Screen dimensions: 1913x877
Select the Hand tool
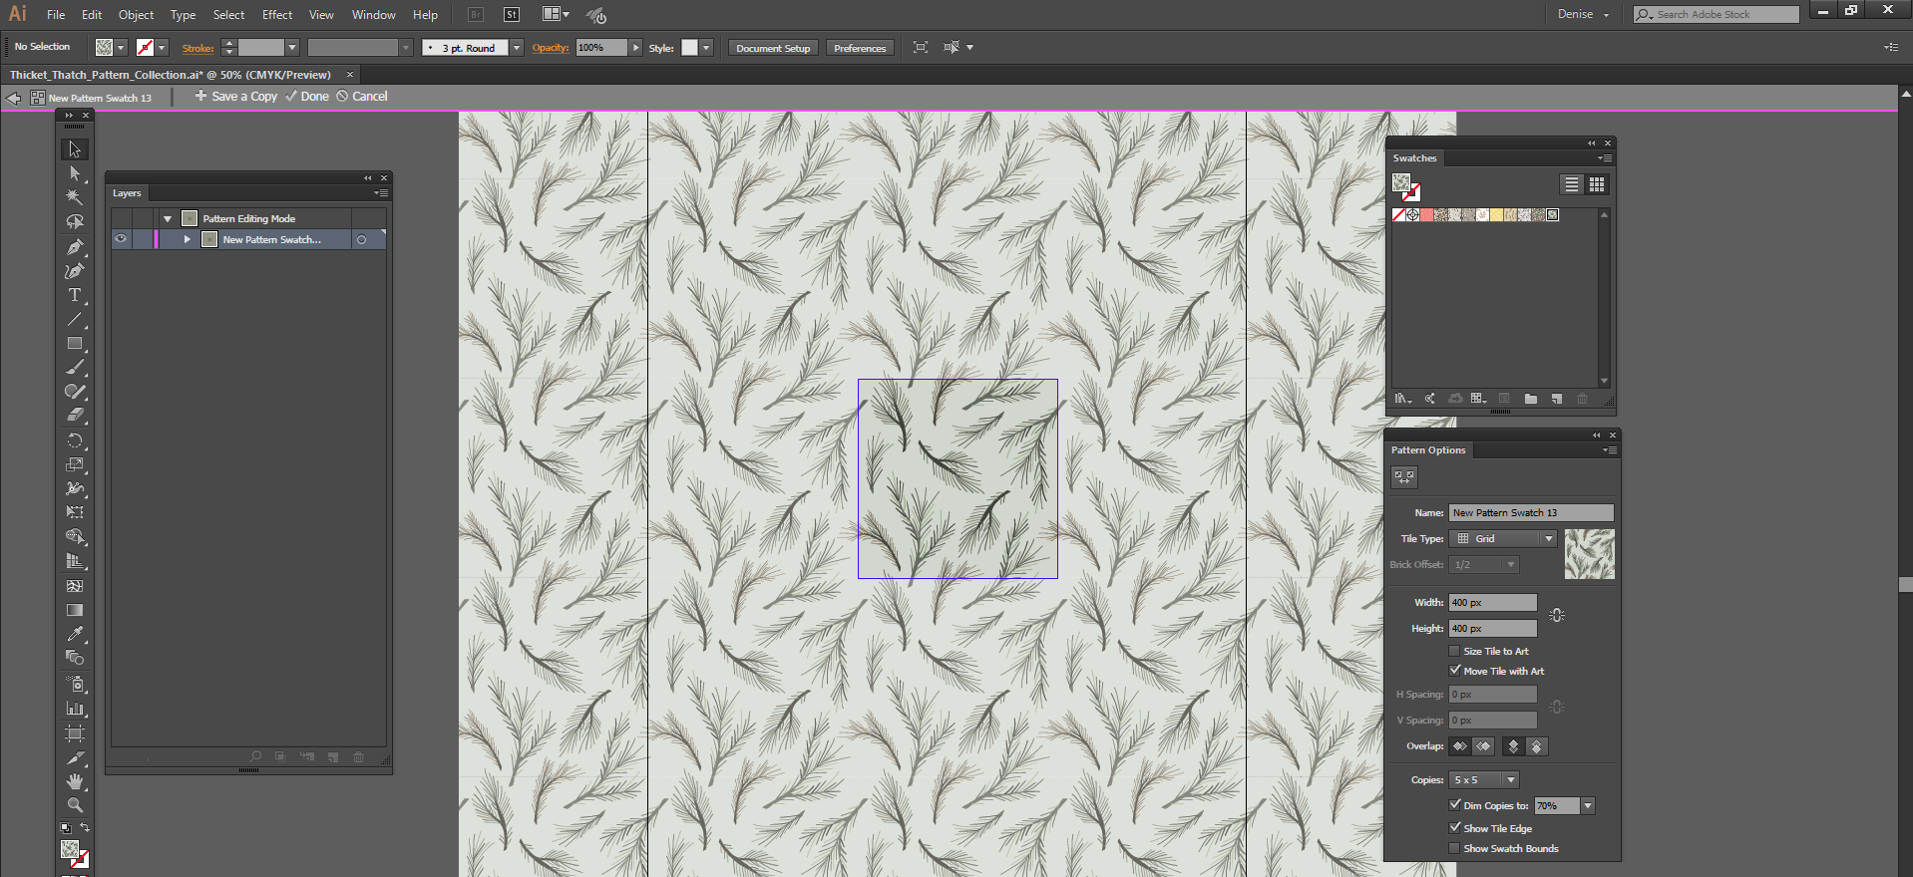75,781
